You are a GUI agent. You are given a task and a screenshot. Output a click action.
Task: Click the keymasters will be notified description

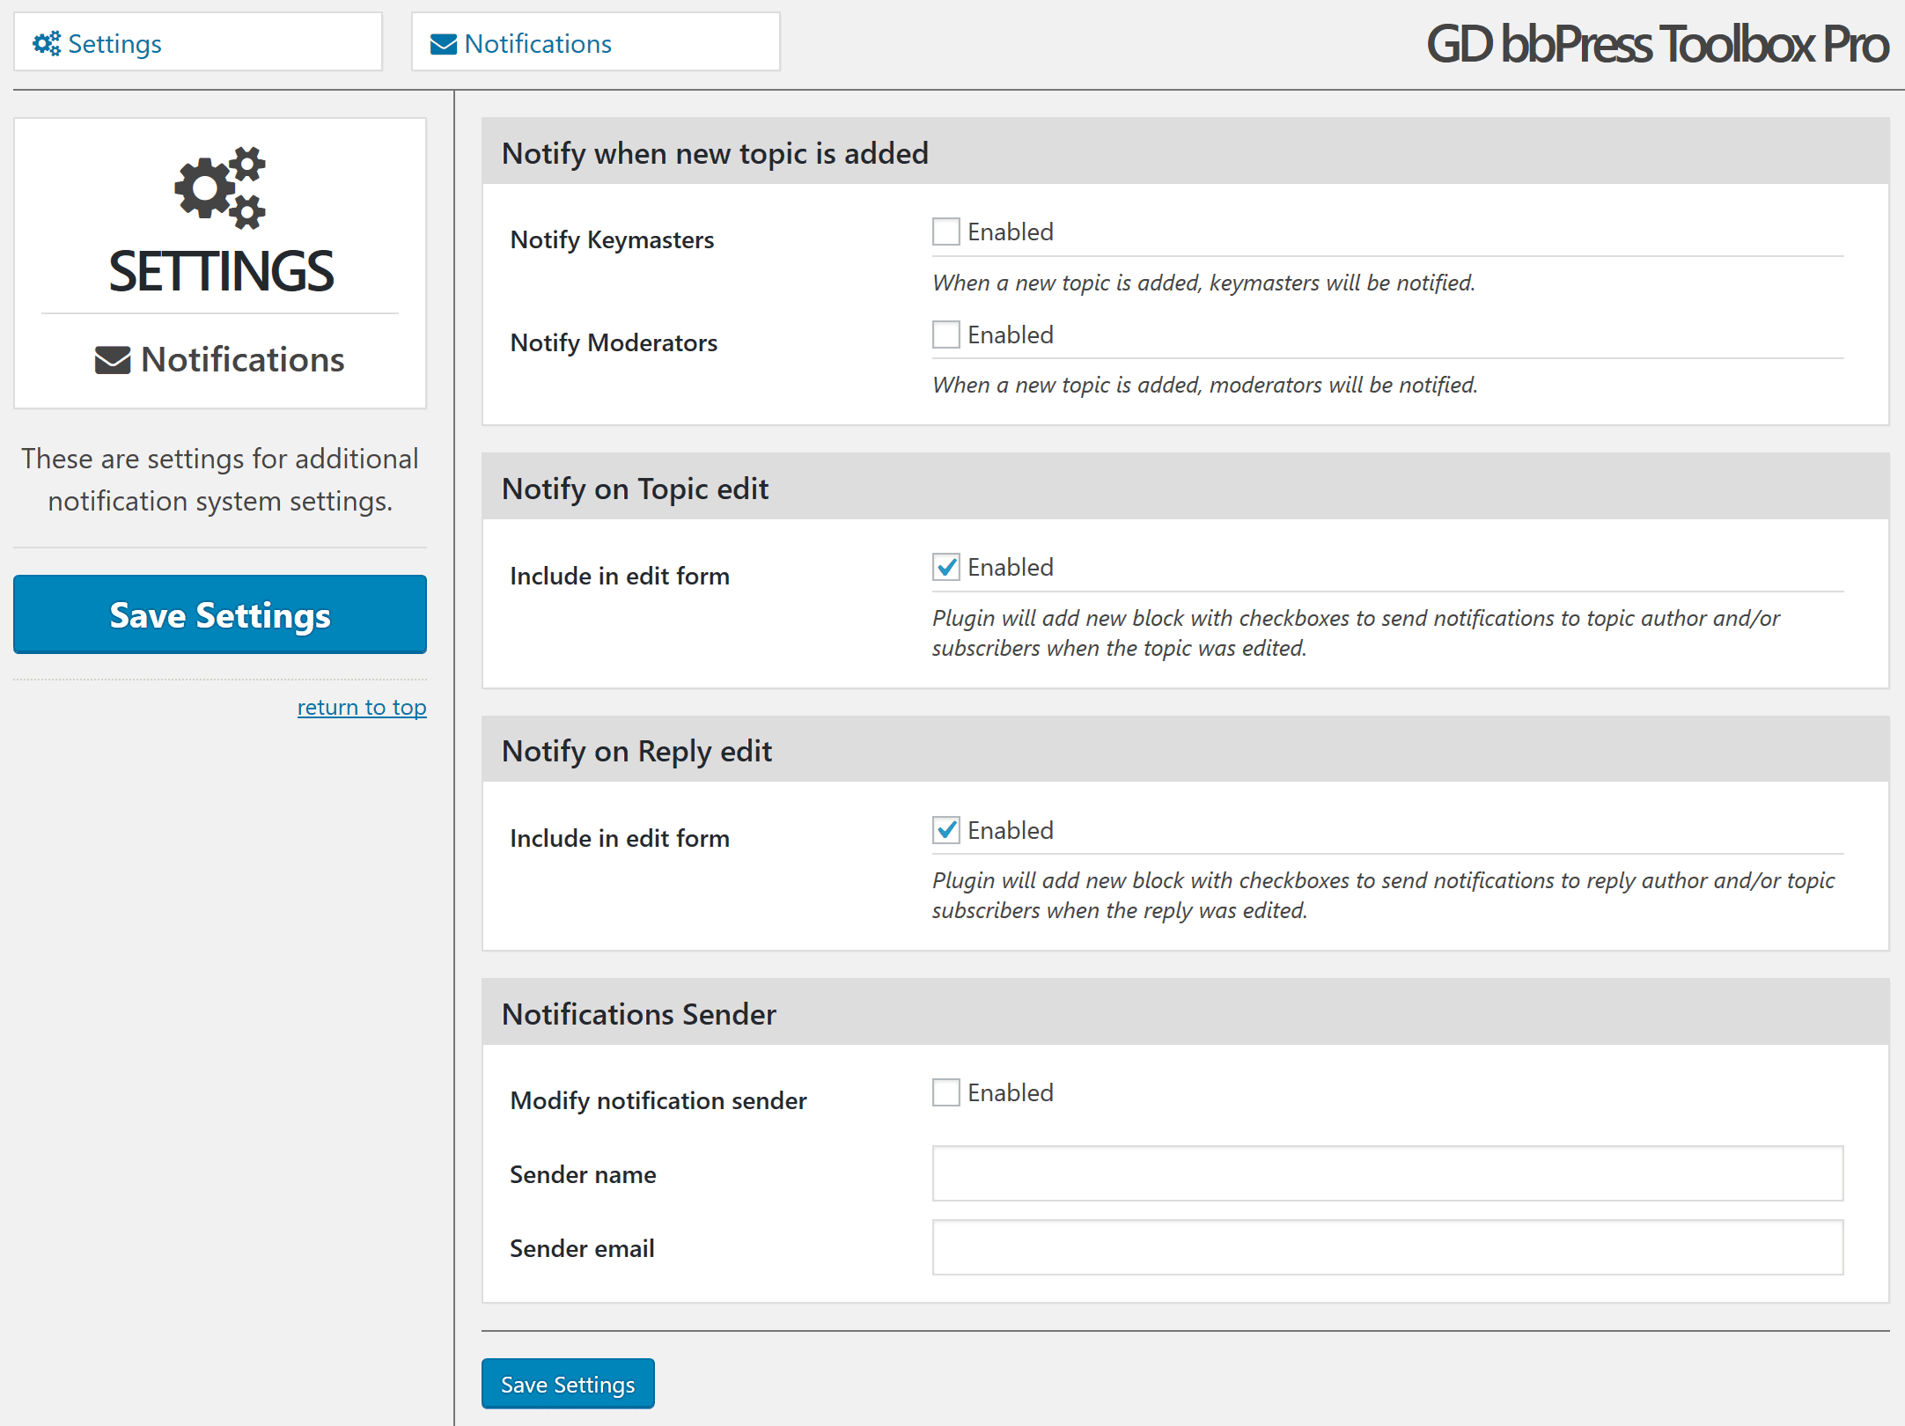[x=1203, y=283]
